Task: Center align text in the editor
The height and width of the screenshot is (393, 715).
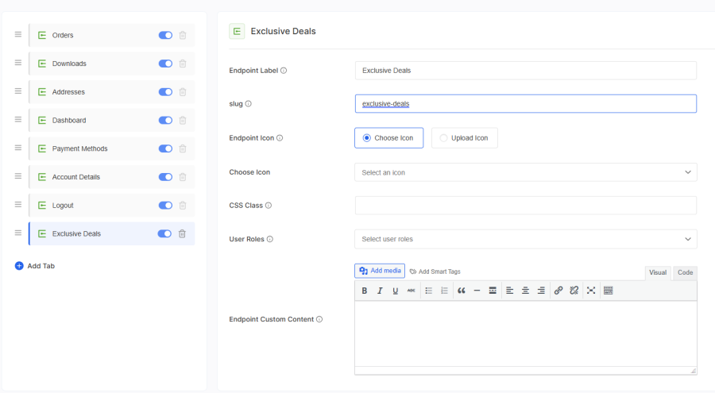Action: tap(525, 291)
